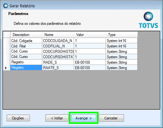Screen dimensions: 163x128
Task: Select the Description column header
Action: point(26,35)
